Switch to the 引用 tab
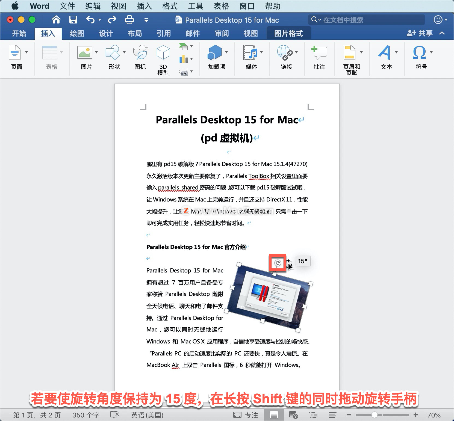Screen dimensions: 454x421 point(164,34)
